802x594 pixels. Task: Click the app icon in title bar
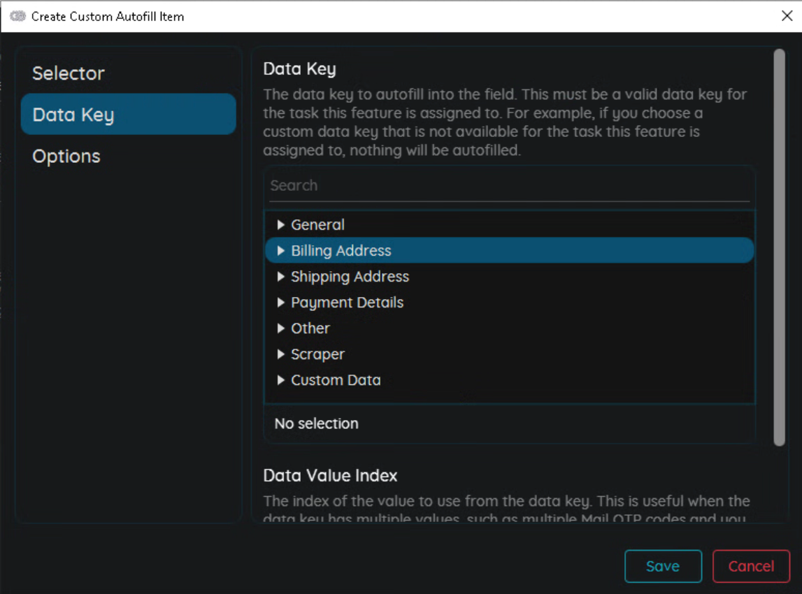point(17,16)
